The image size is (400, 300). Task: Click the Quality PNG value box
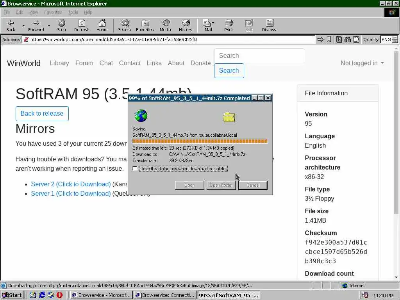click(x=386, y=39)
